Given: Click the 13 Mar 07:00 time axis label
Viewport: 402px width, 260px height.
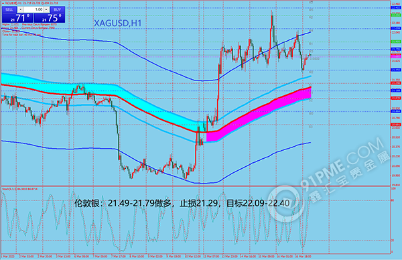Looking at the screenshot, I should [x=211, y=257].
